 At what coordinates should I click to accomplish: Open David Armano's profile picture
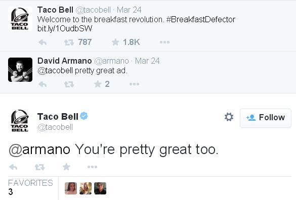pos(20,70)
